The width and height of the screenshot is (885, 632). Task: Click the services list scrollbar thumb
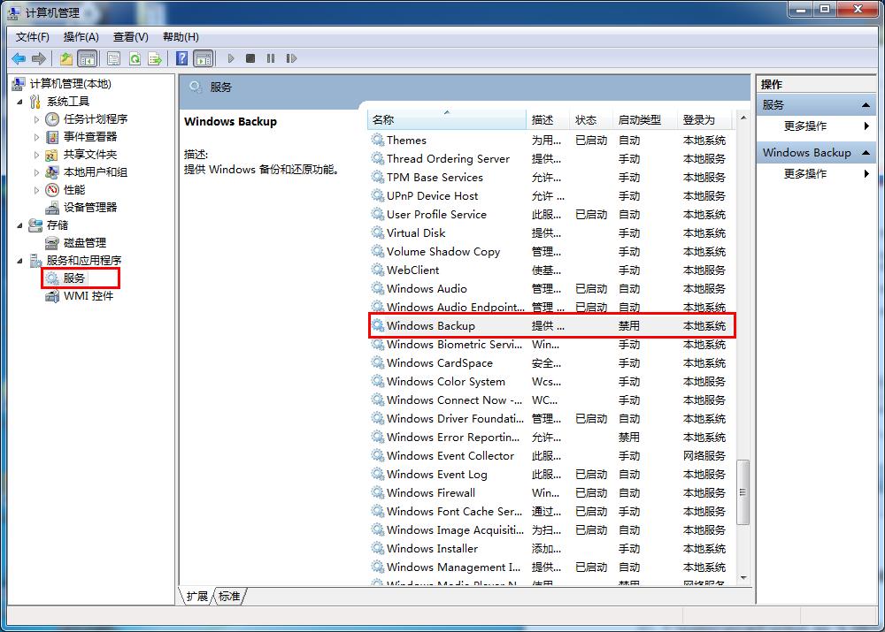[743, 492]
